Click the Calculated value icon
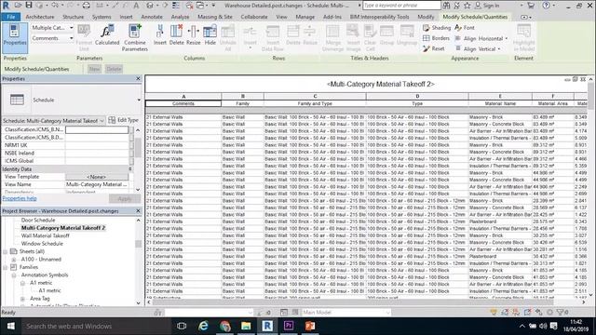 (107, 35)
